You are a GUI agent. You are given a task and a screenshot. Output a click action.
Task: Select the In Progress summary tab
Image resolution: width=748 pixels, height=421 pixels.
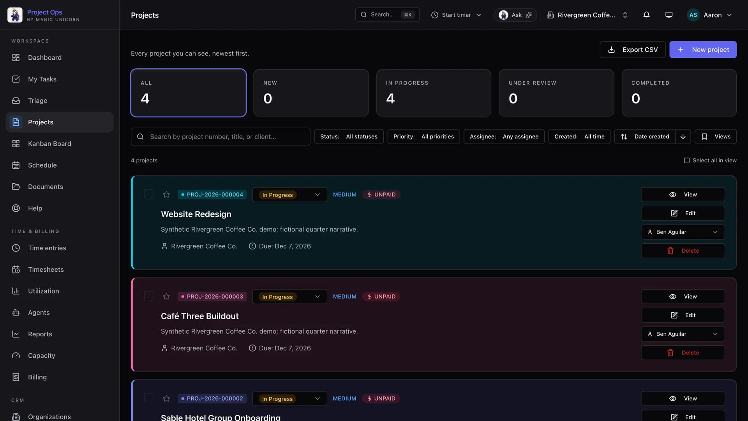pyautogui.click(x=434, y=93)
